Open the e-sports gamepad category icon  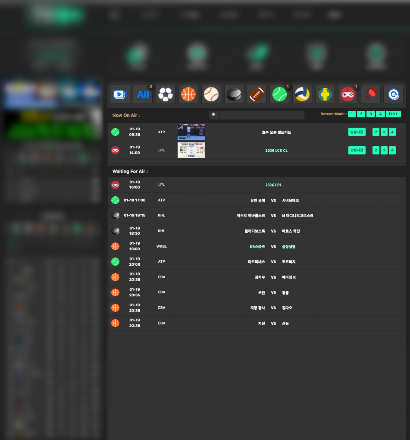pos(348,94)
